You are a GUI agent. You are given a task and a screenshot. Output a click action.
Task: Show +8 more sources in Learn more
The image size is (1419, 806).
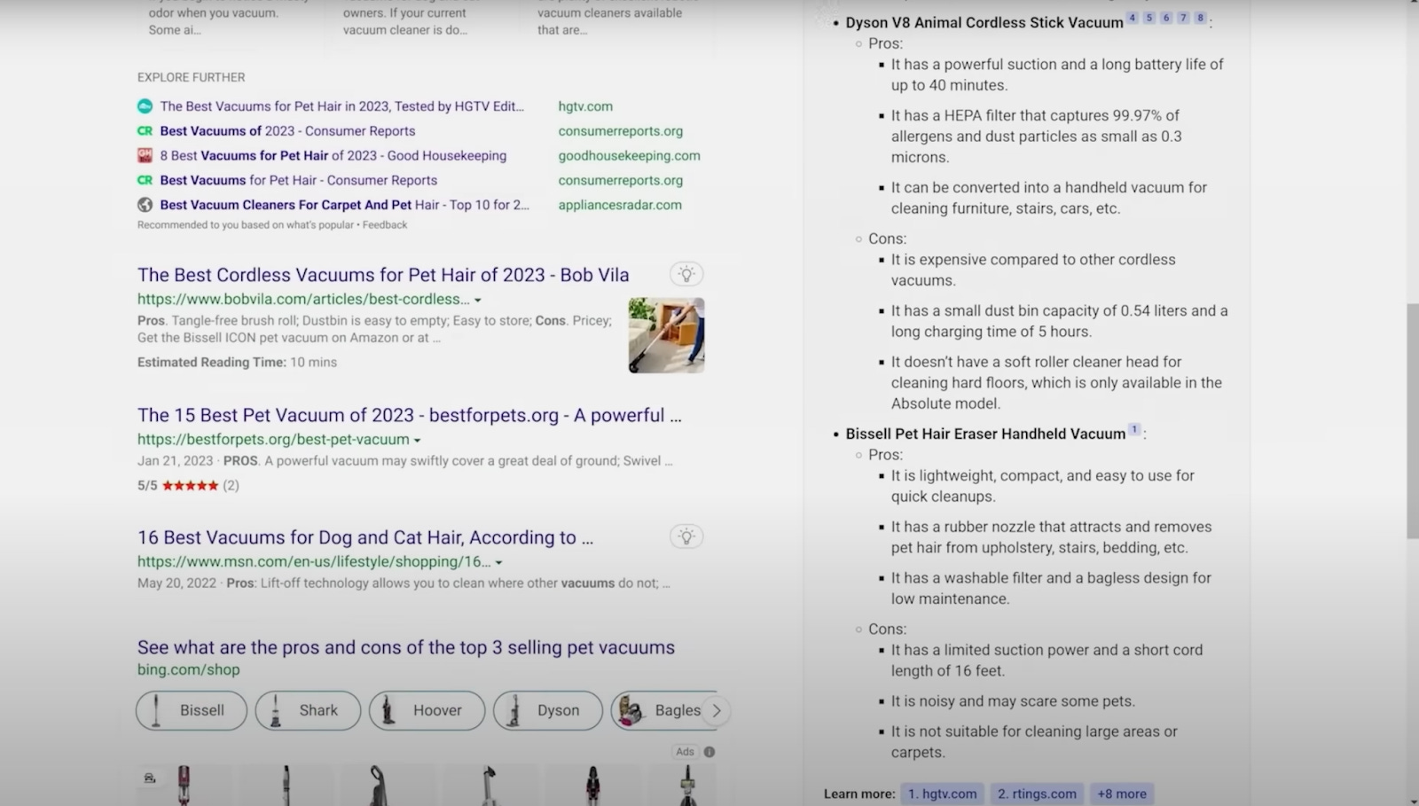tap(1122, 794)
